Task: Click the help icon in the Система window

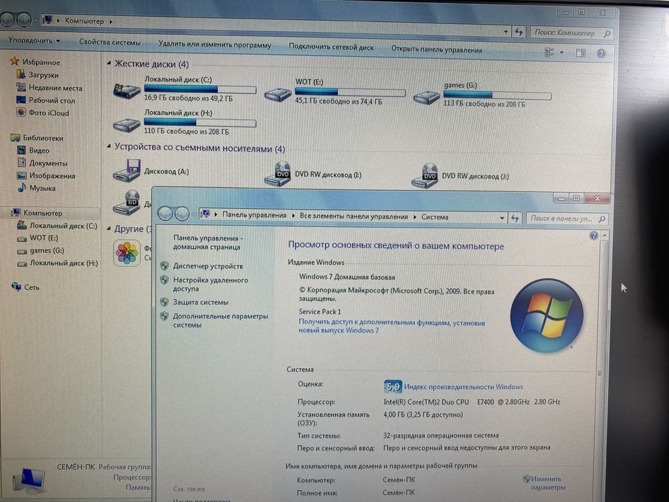Action: (x=593, y=236)
